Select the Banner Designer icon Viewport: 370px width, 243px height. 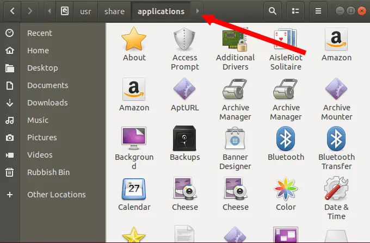pos(235,139)
